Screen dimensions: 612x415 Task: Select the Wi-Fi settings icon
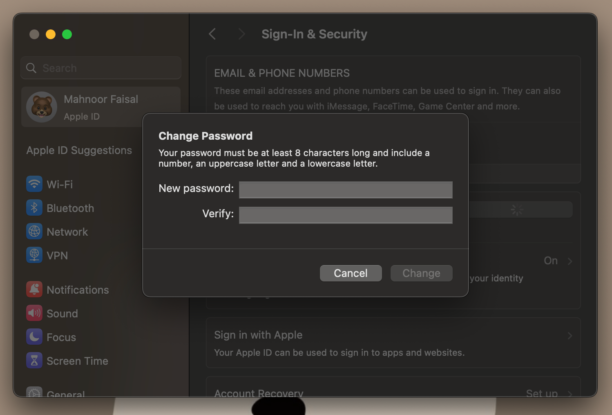pos(34,184)
